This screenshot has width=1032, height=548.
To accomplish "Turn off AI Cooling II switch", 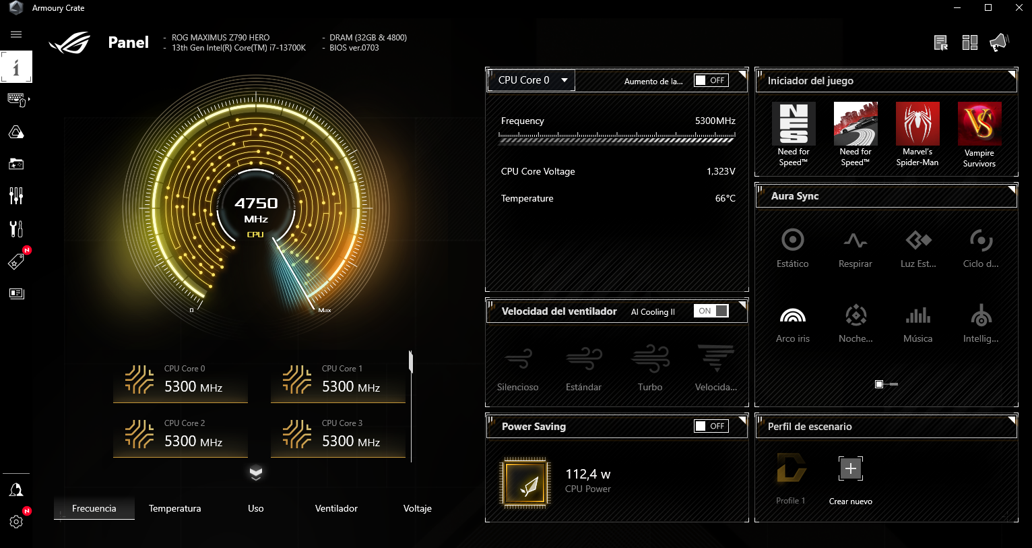I will pyautogui.click(x=711, y=311).
